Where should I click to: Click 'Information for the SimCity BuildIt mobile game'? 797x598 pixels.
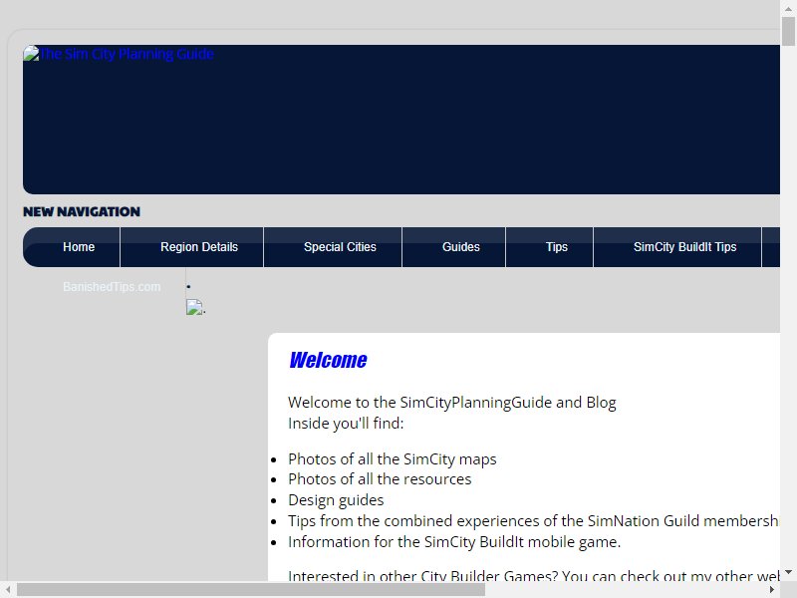tap(454, 542)
